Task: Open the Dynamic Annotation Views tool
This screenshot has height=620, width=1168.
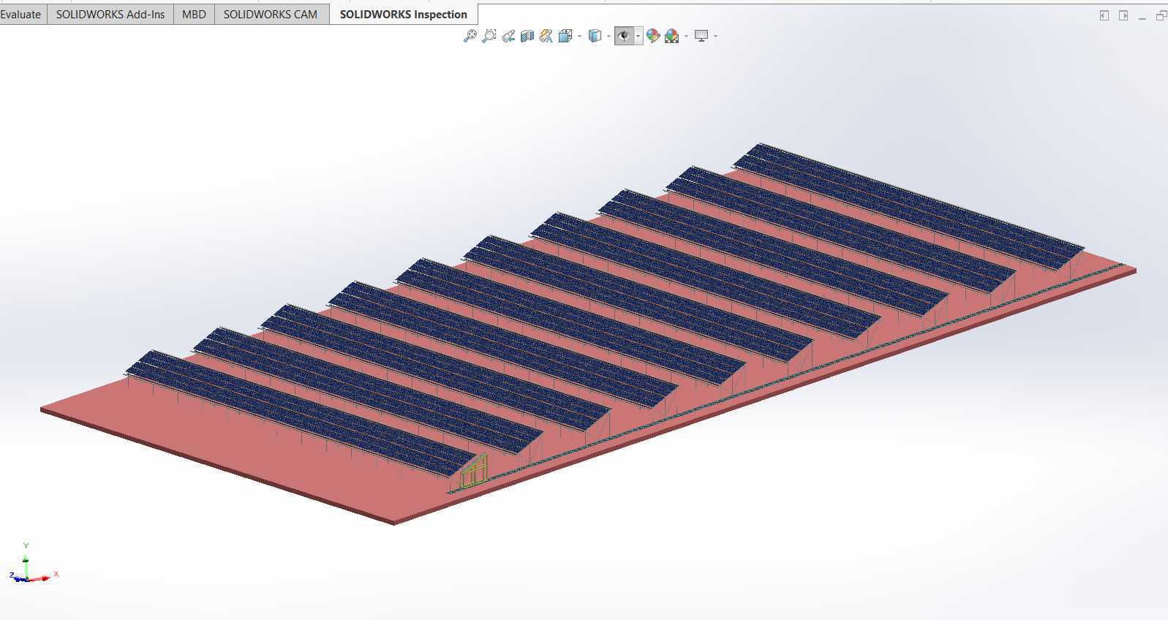Action: click(546, 36)
